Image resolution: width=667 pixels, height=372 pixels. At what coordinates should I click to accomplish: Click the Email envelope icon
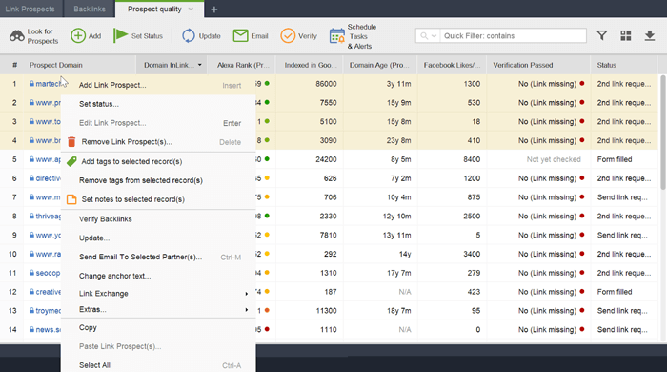pos(240,35)
